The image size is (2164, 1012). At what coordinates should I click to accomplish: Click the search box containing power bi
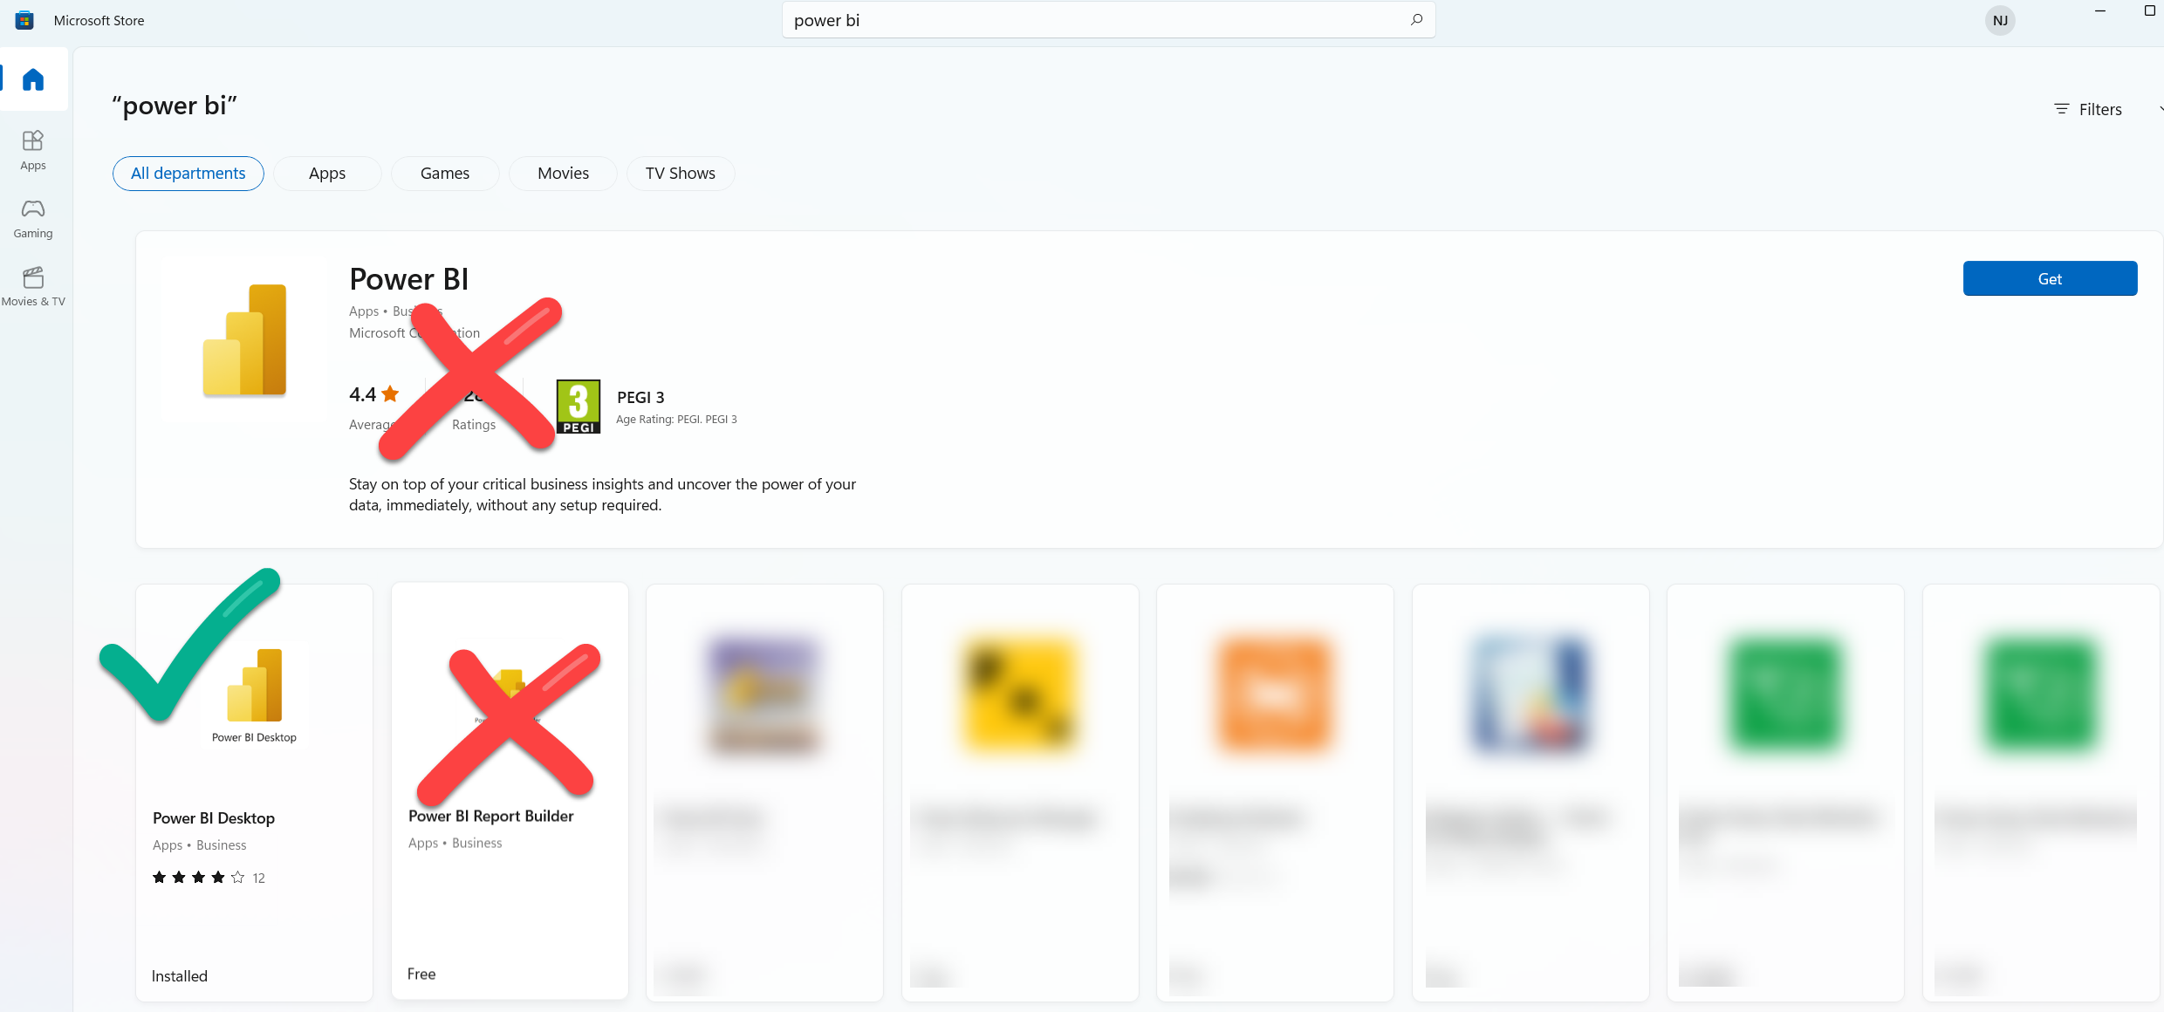coord(1108,20)
